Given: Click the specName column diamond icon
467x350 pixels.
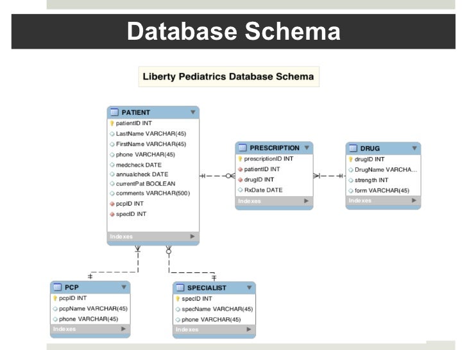Looking at the screenshot, I should coord(178,310).
